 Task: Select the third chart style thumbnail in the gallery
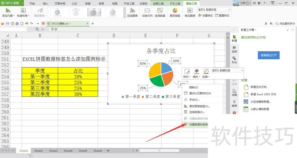(94, 13)
